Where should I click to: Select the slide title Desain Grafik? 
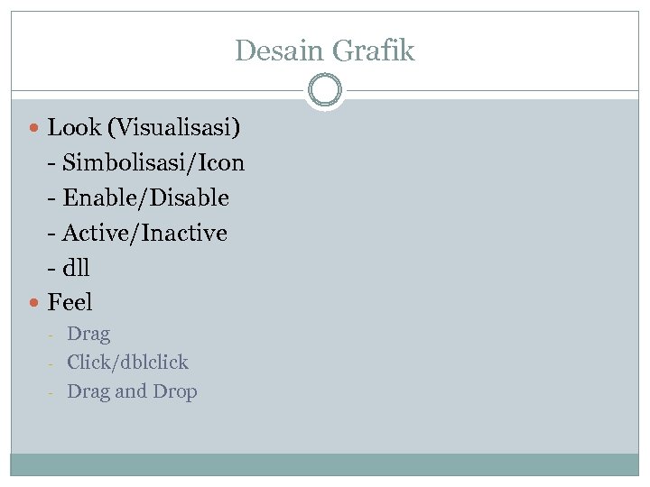coord(324,51)
